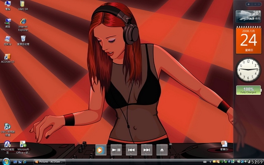Click the analog clock gadget
Image resolution: width=264 pixels, height=165 pixels.
(248, 70)
